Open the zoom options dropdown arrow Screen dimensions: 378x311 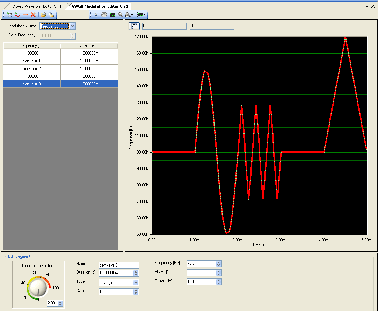(x=132, y=15)
